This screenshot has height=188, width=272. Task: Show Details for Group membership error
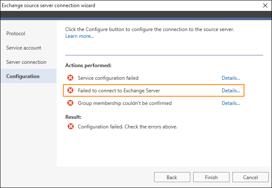[231, 103]
